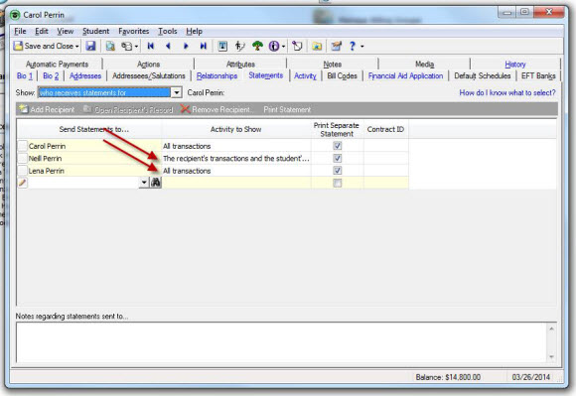Switch to the Bio 2 tab

pos(51,76)
